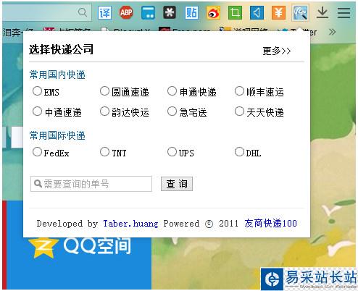Select the 天天快递 radio button
Viewport: 358px width, 291px height.
pyautogui.click(x=239, y=111)
